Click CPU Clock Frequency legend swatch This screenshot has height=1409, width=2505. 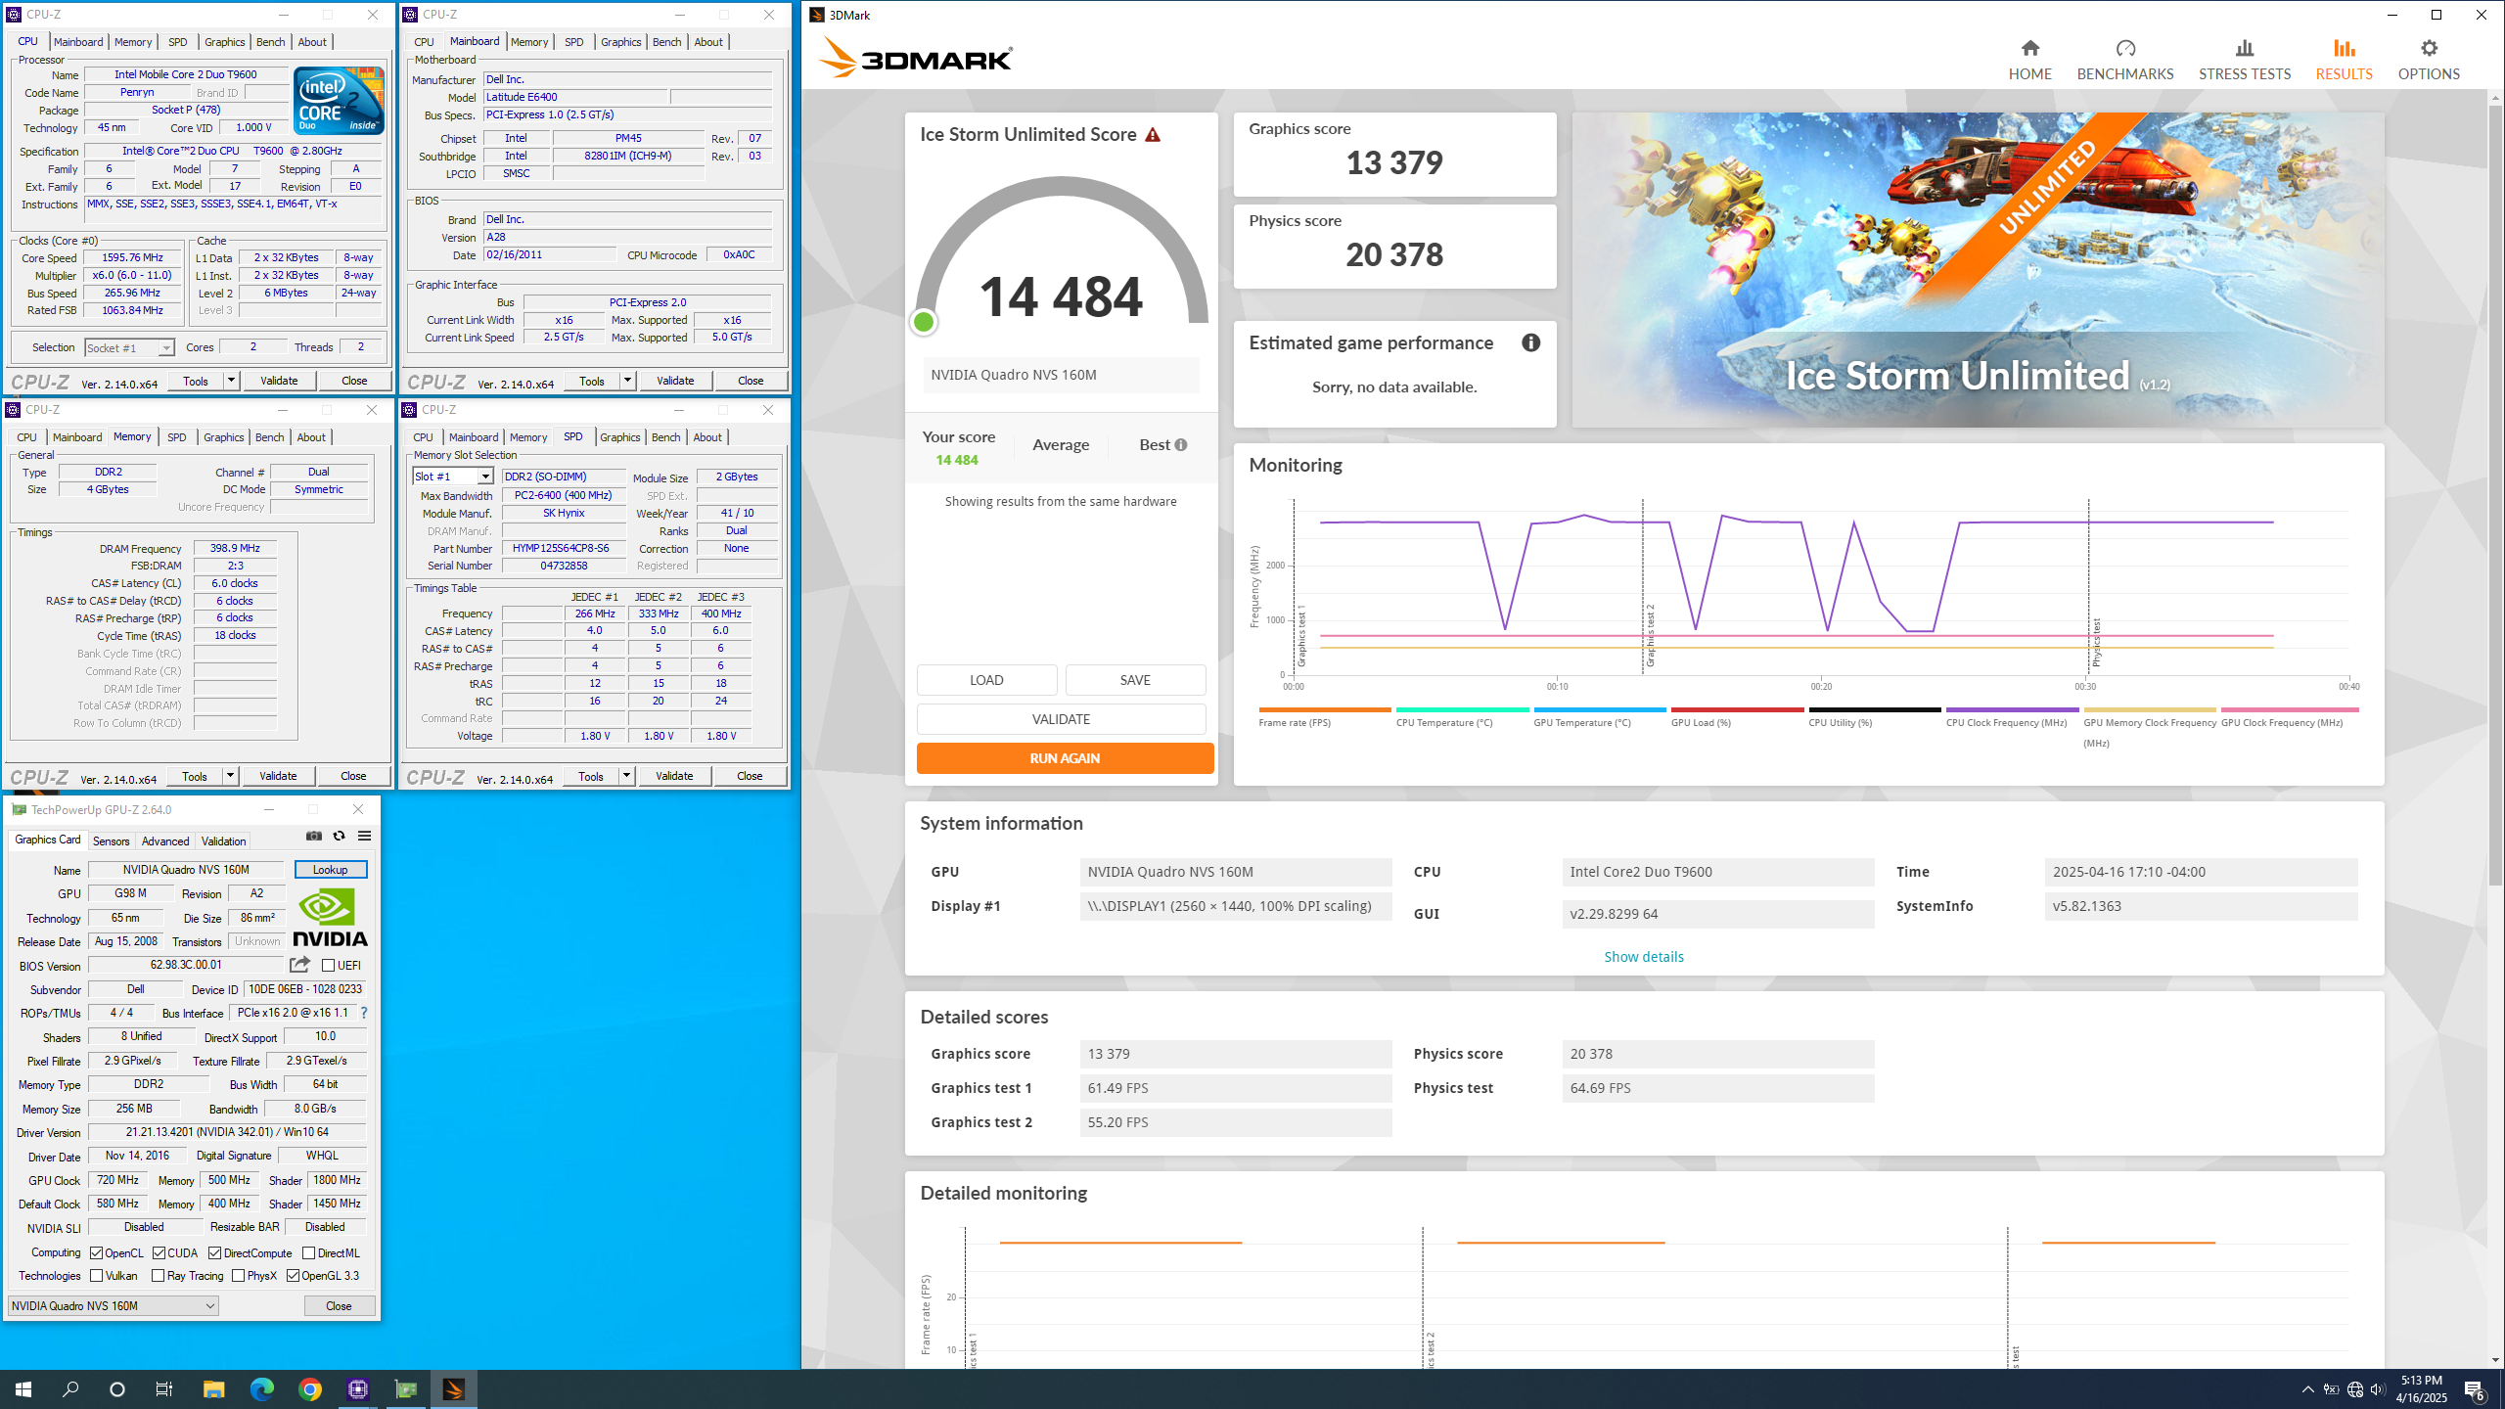pos(2012,709)
